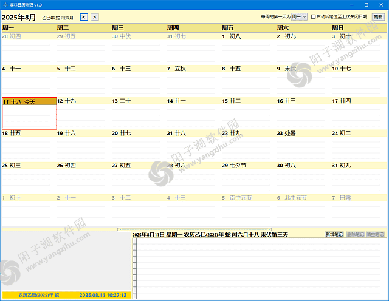
Task: Click the 删除笔记 delete note button
Action: coord(355,234)
